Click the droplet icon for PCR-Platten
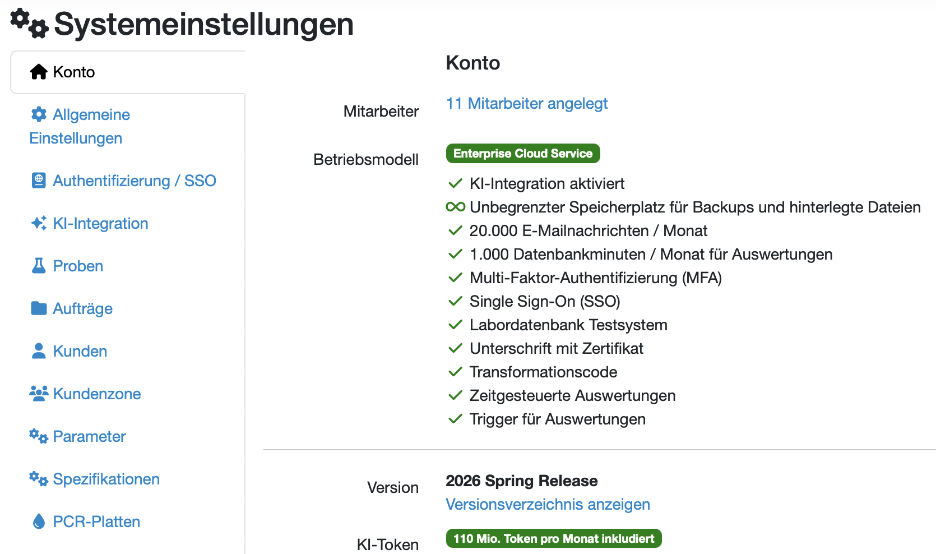The image size is (936, 554). pyautogui.click(x=39, y=521)
